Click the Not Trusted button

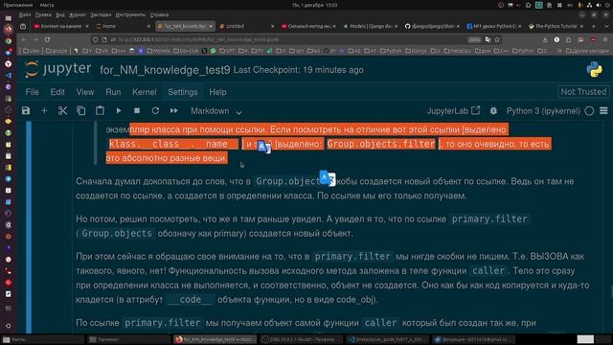click(583, 92)
